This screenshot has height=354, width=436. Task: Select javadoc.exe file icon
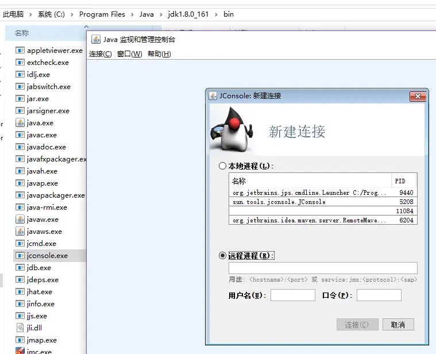coord(20,147)
